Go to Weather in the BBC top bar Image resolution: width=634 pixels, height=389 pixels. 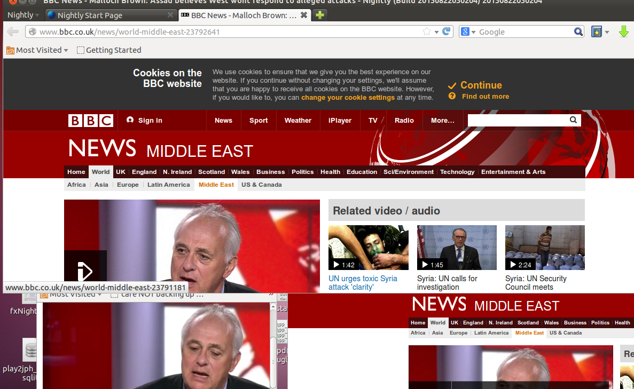point(298,121)
